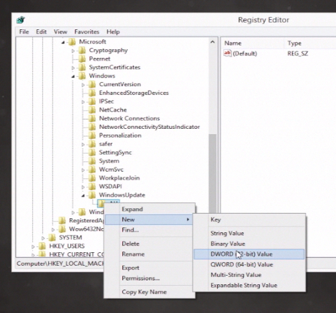The image size is (336, 313).
Task: Click the WorkplaceJoin folder icon
Action: tap(92, 178)
